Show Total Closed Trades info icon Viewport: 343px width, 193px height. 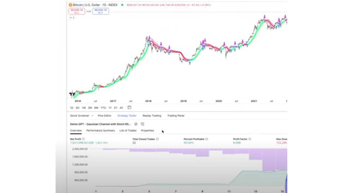click(157, 139)
